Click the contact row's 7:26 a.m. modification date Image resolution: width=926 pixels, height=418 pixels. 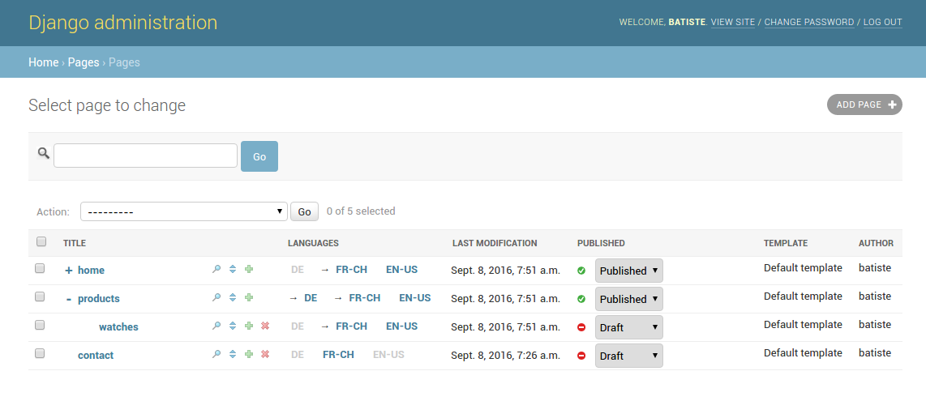505,356
